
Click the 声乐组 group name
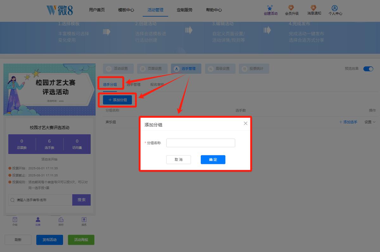click(x=111, y=122)
